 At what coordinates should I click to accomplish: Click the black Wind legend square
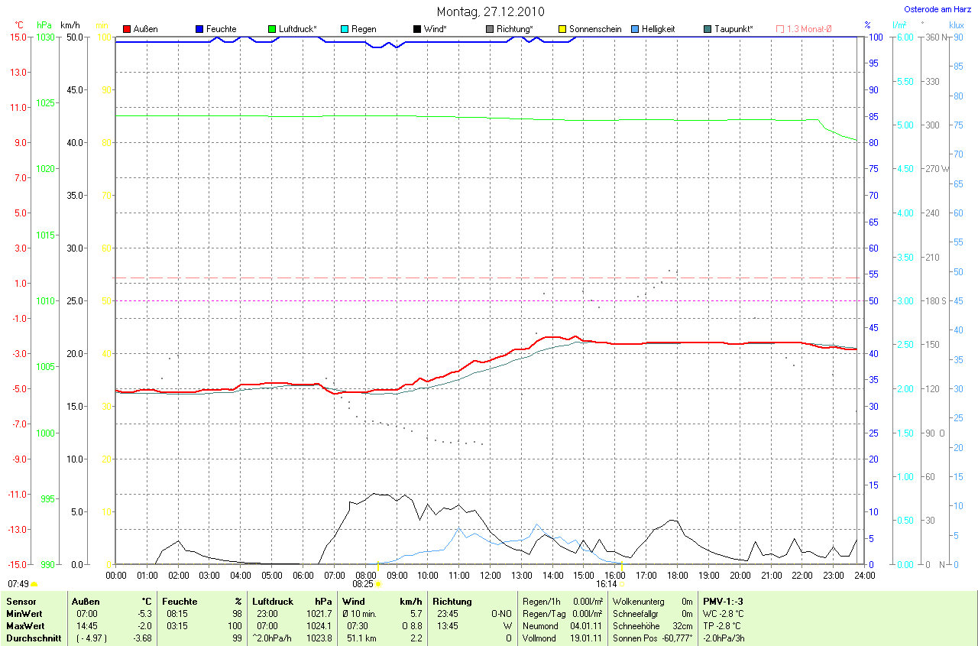(417, 29)
